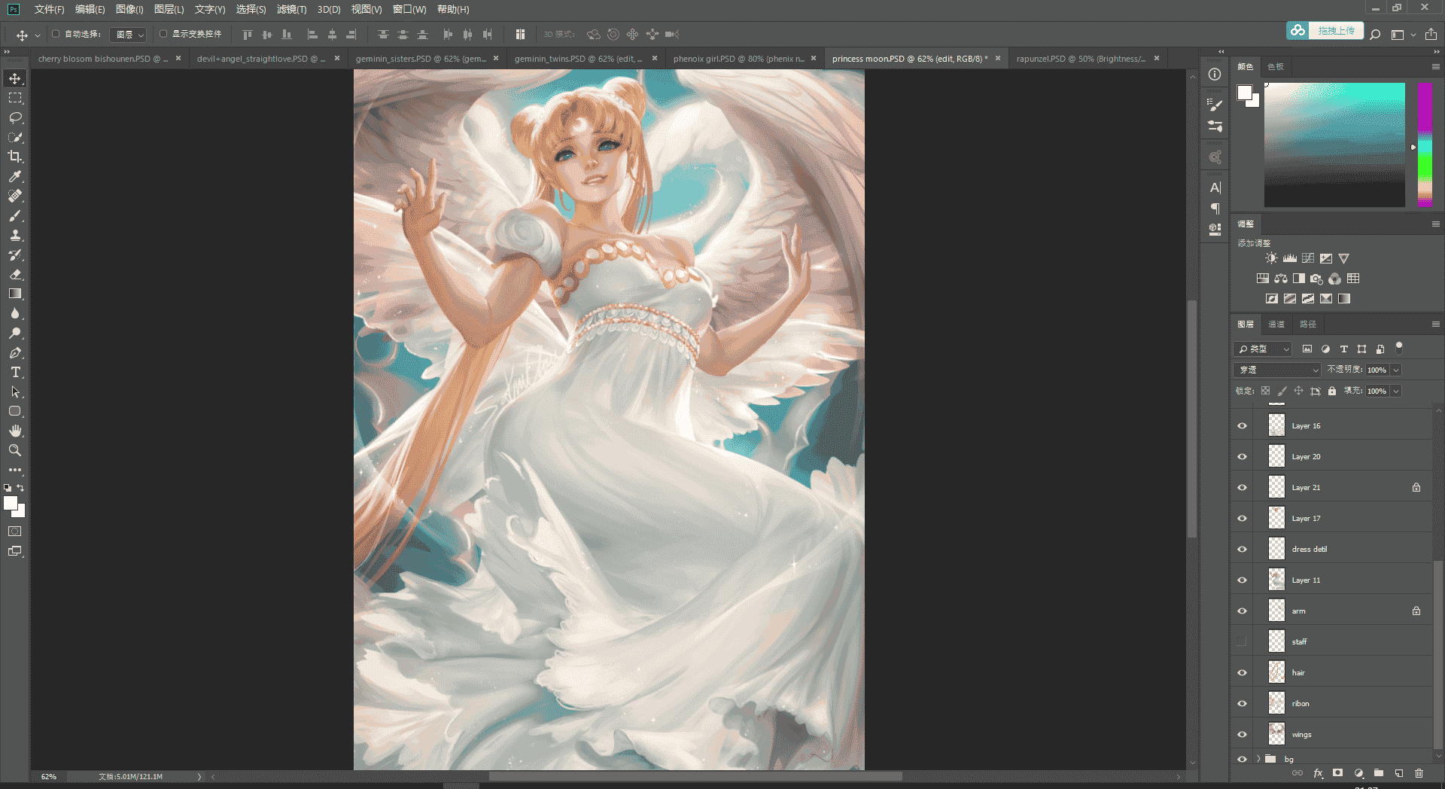Switch to the 色板 swatches tab

(1276, 67)
